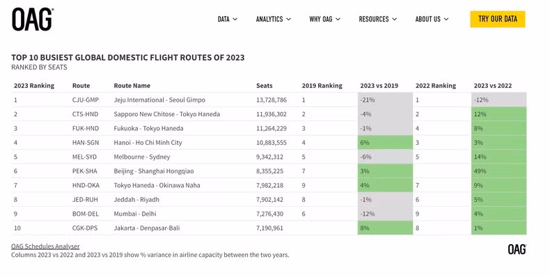Select the JED-RUH route code
Image resolution: width=550 pixels, height=277 pixels.
pos(85,200)
